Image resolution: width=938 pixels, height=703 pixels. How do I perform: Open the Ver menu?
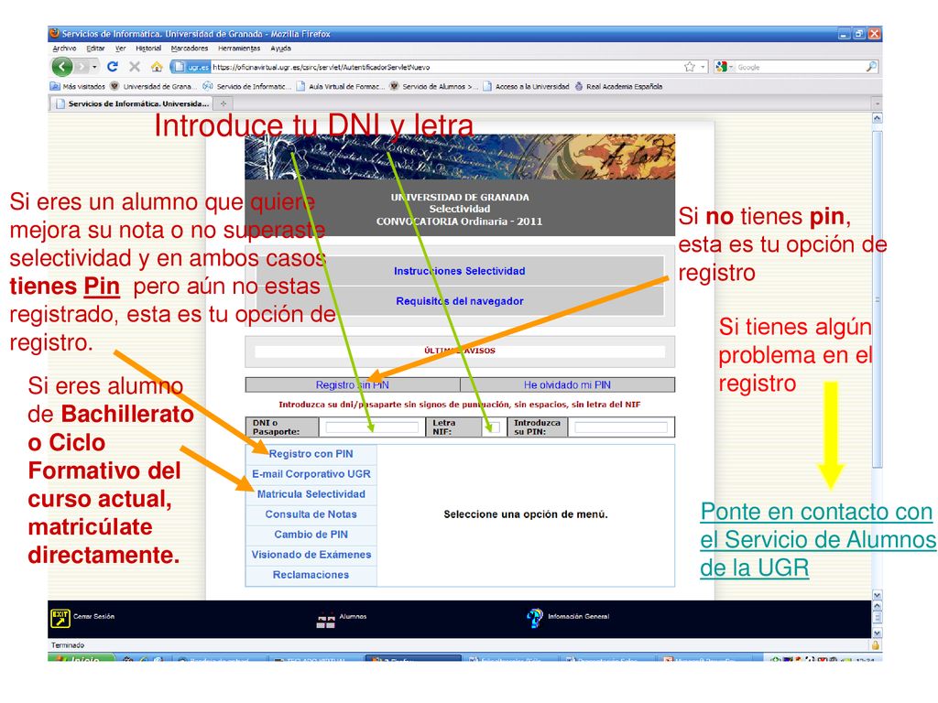(120, 49)
